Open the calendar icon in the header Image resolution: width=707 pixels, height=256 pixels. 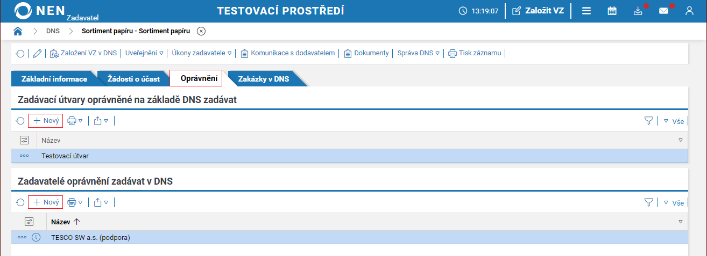pyautogui.click(x=612, y=11)
